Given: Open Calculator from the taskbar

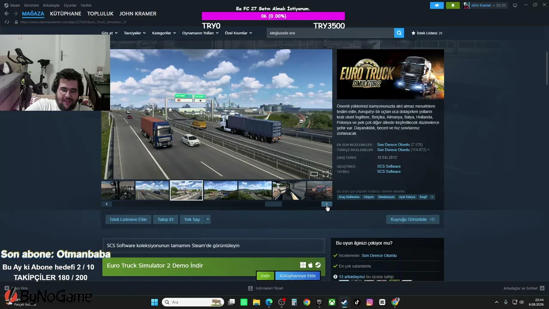Looking at the screenshot, I should tap(294, 302).
